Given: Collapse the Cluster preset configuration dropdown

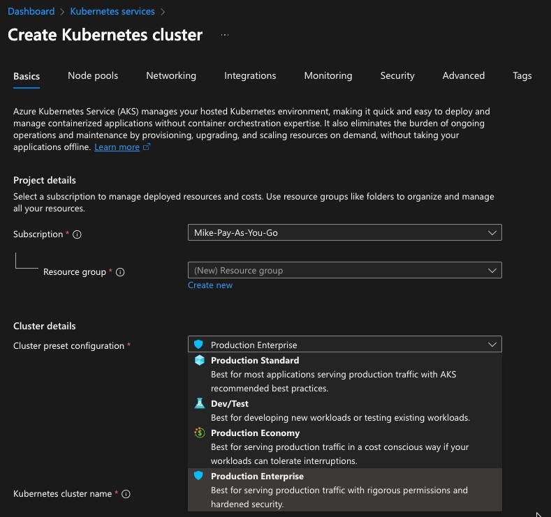Looking at the screenshot, I should tap(345, 344).
